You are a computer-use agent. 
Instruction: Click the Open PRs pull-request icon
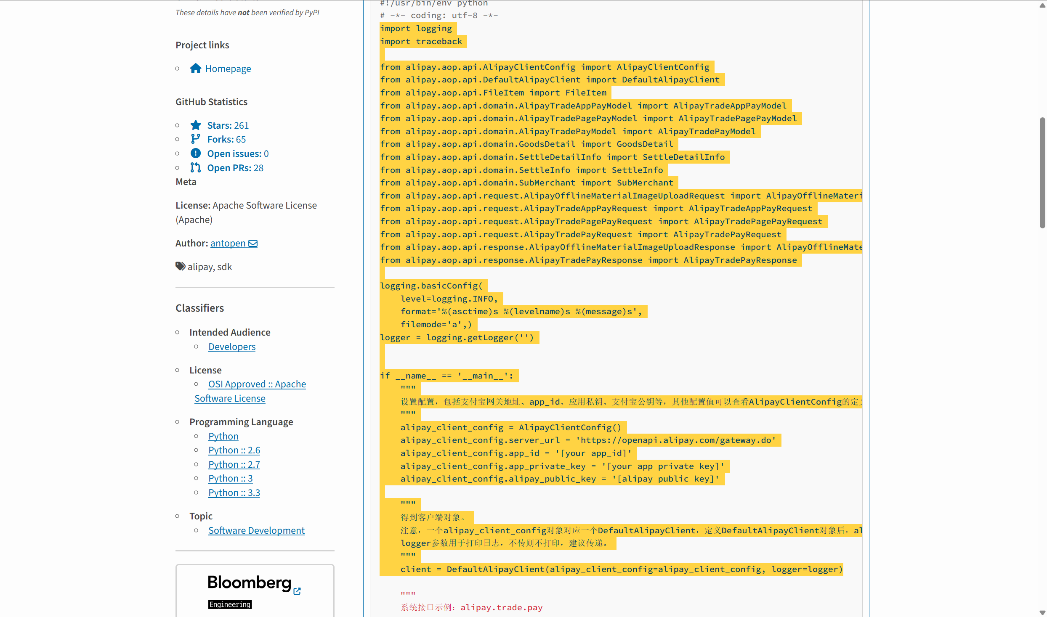(x=195, y=168)
